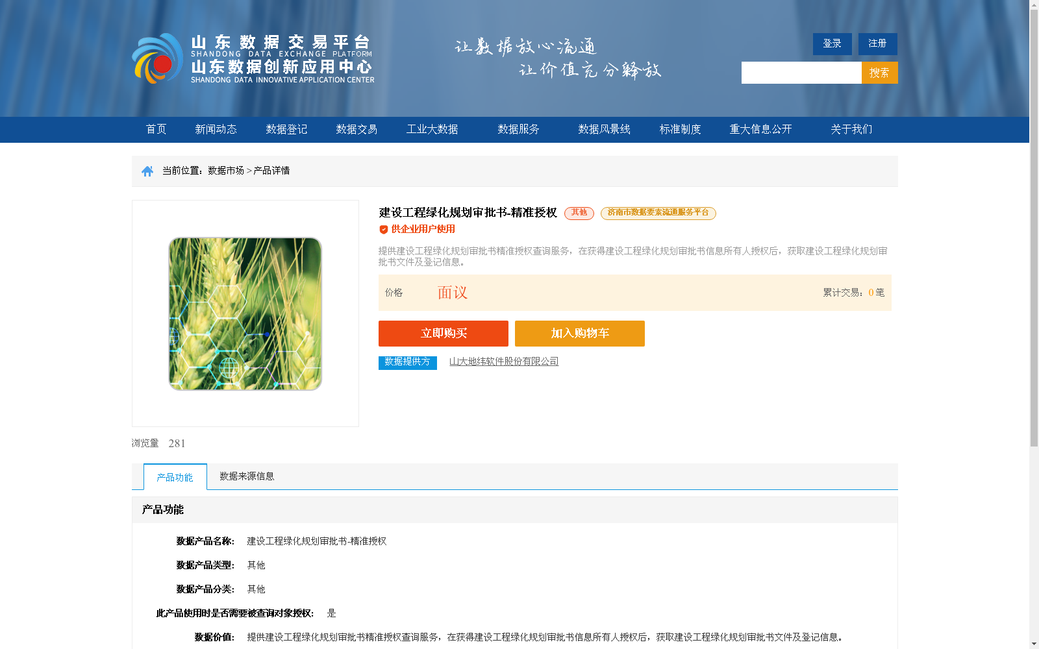The width and height of the screenshot is (1039, 649).
Task: Click the 济南市数据要素流通服务平台 tag
Action: (x=658, y=213)
